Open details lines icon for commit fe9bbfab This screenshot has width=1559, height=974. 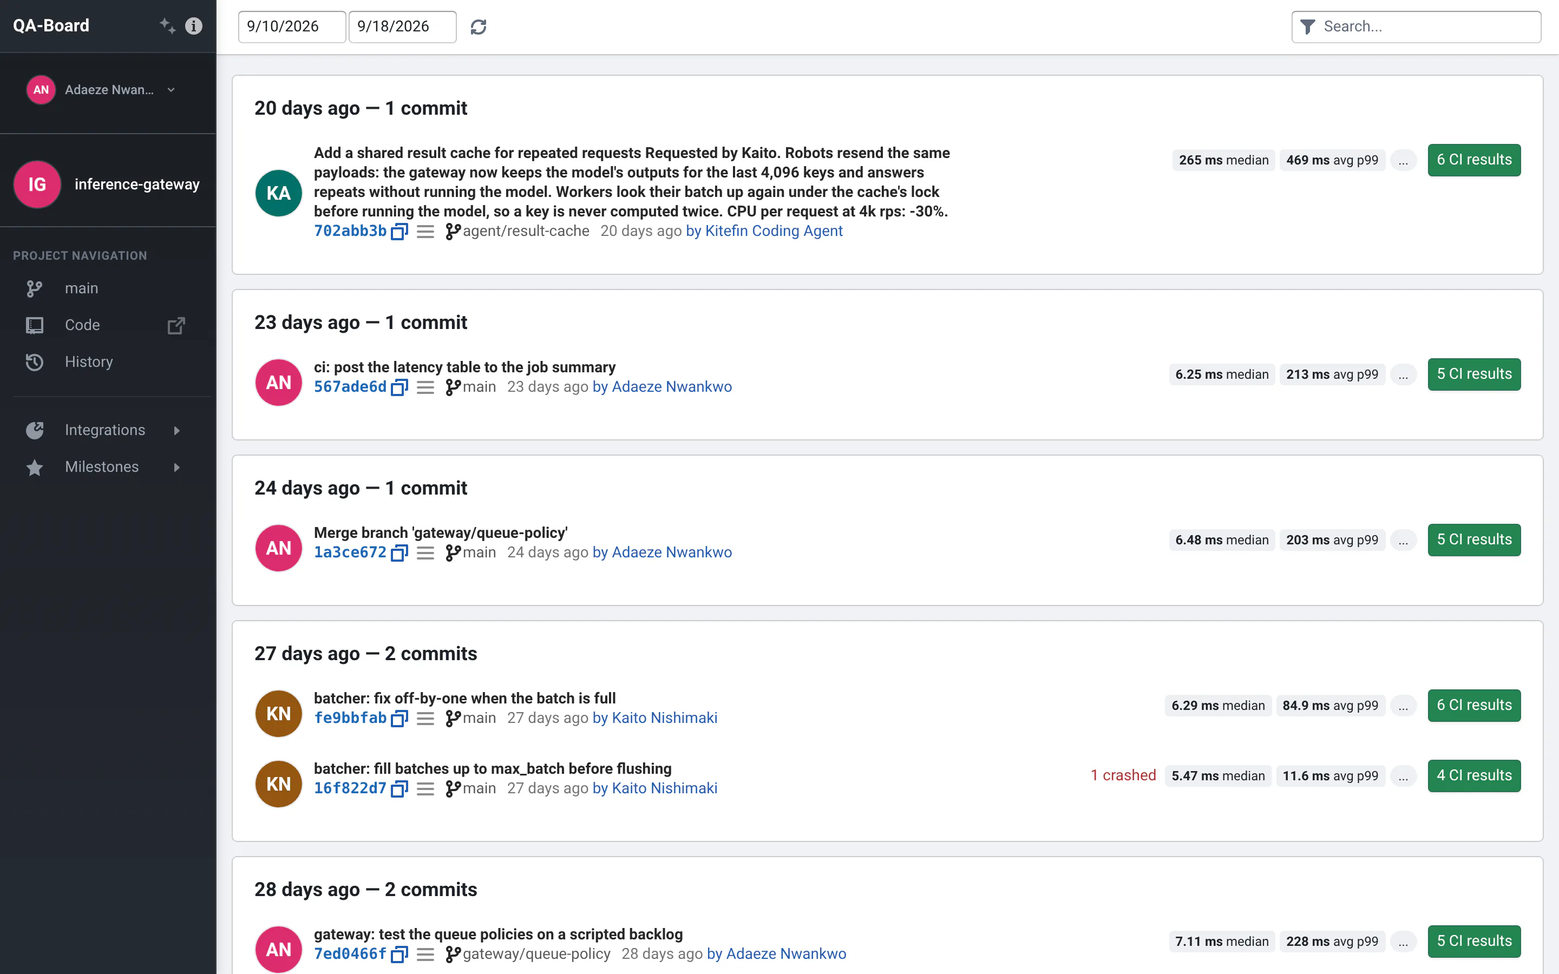click(x=425, y=718)
